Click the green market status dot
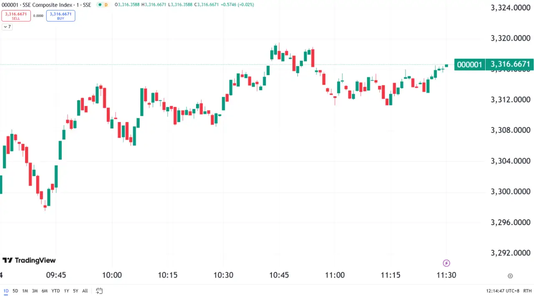This screenshot has width=534, height=296. [x=100, y=5]
